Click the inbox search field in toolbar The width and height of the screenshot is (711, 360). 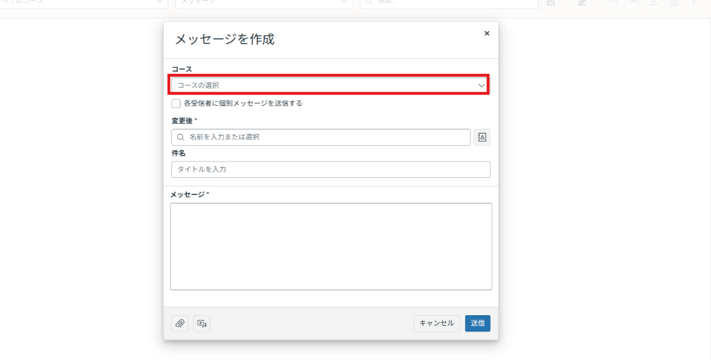click(x=449, y=3)
